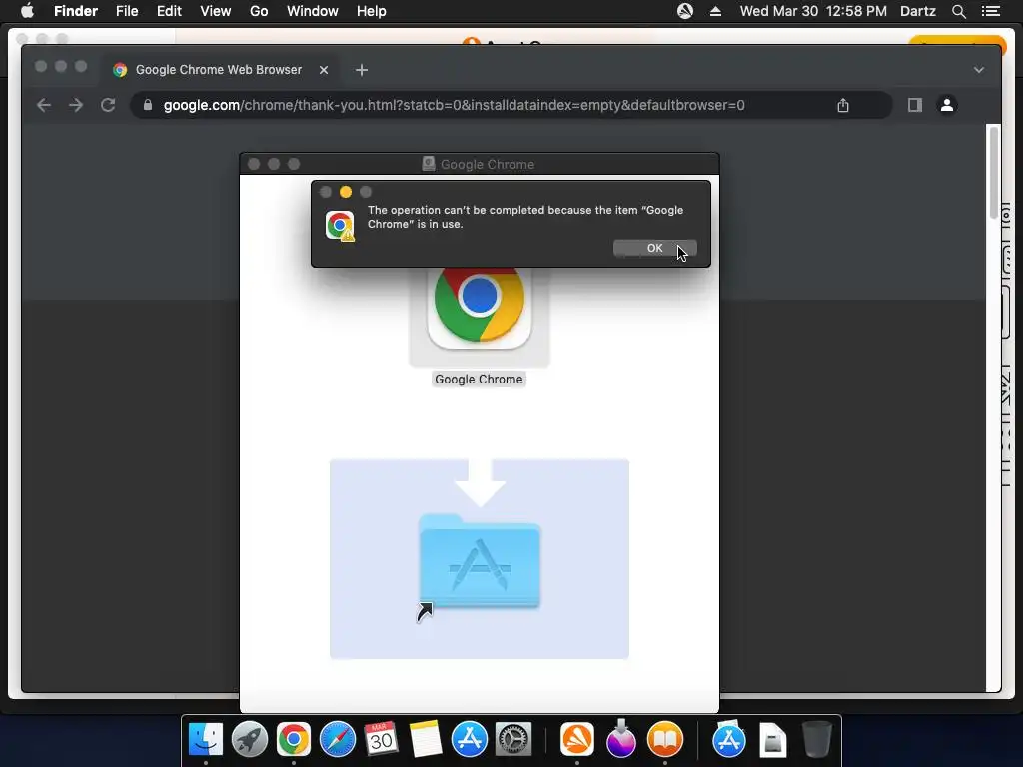Open the purple flask app in Dock

(621, 739)
